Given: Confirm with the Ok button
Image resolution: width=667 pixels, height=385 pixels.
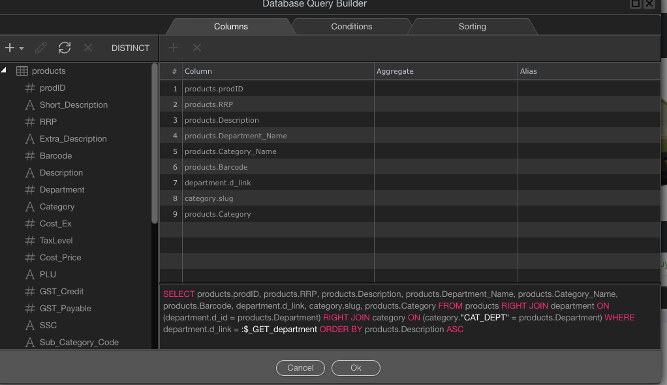Looking at the screenshot, I should click(356, 368).
